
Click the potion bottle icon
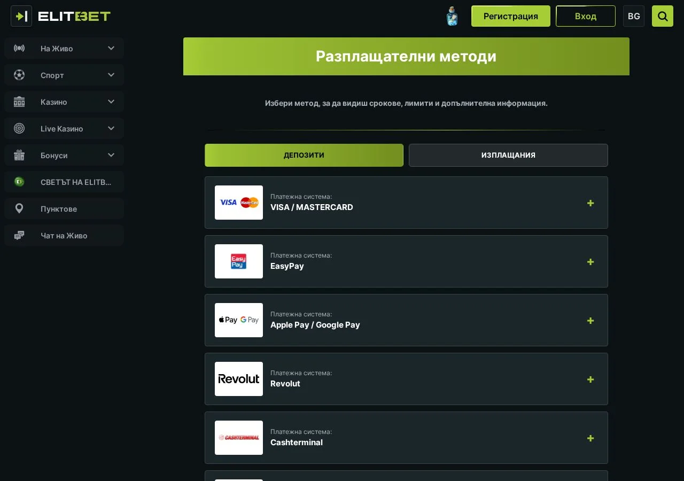(x=452, y=16)
